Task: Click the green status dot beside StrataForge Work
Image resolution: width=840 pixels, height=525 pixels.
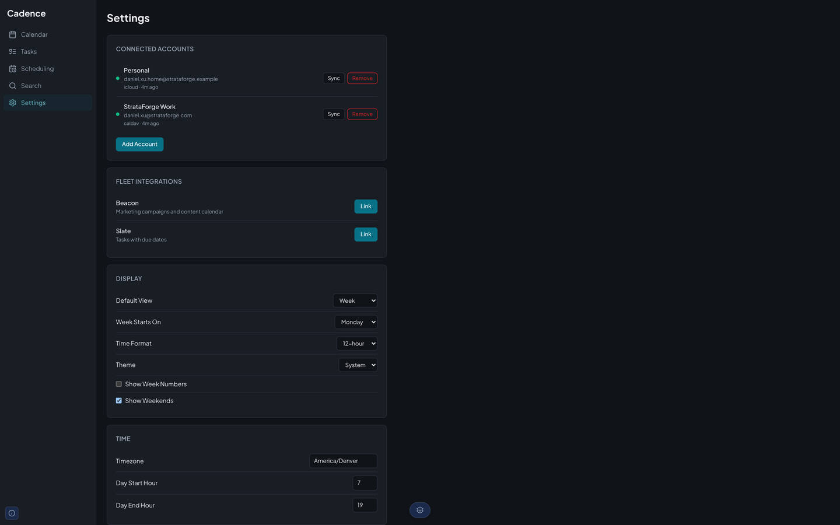Action: pos(118,114)
